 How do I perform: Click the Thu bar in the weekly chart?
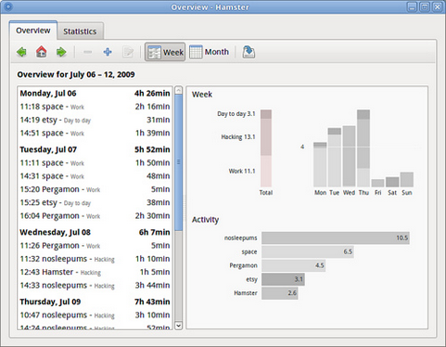pos(363,148)
